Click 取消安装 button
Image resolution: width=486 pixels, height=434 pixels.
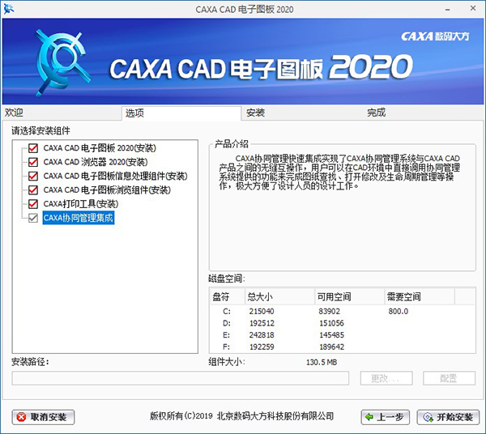click(44, 417)
